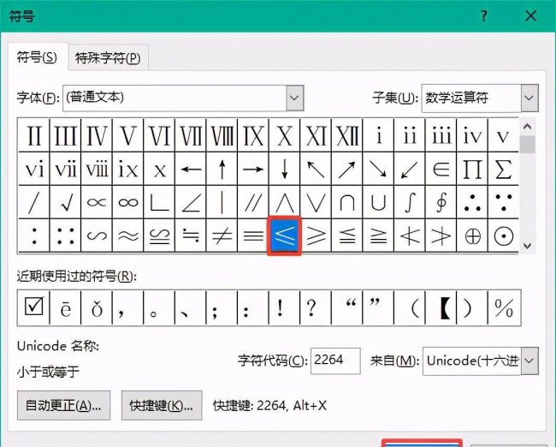The width and height of the screenshot is (556, 447).
Task: Choose the circled plus ⊕ symbol
Action: (472, 235)
